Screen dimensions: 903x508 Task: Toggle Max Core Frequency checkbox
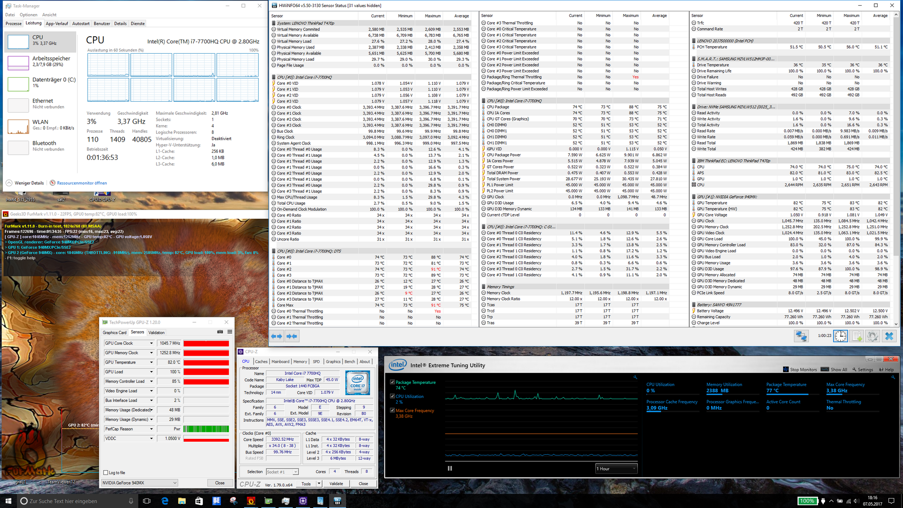392,411
